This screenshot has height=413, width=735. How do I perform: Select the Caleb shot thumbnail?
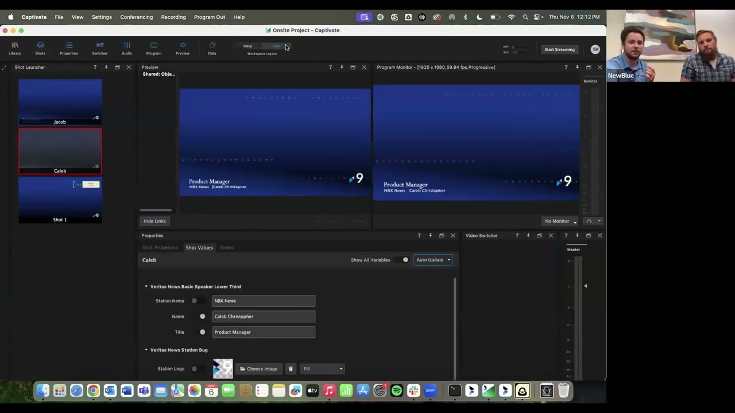[x=60, y=151]
